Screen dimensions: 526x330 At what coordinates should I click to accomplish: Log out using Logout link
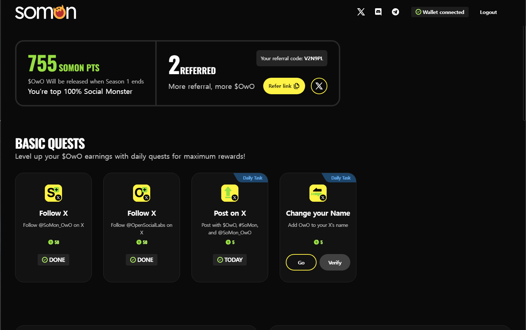coord(488,12)
